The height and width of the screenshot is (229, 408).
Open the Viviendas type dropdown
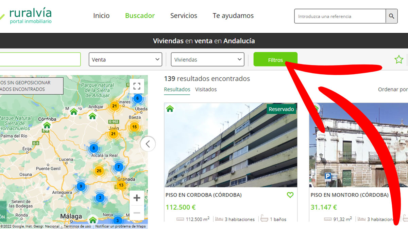pos(207,59)
